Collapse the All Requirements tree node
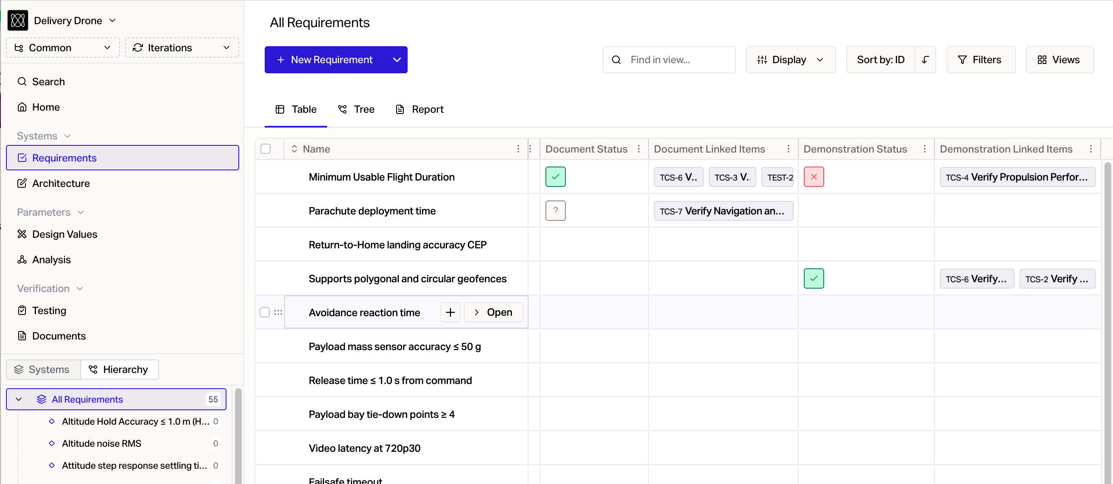The height and width of the screenshot is (484, 1113). (x=19, y=399)
